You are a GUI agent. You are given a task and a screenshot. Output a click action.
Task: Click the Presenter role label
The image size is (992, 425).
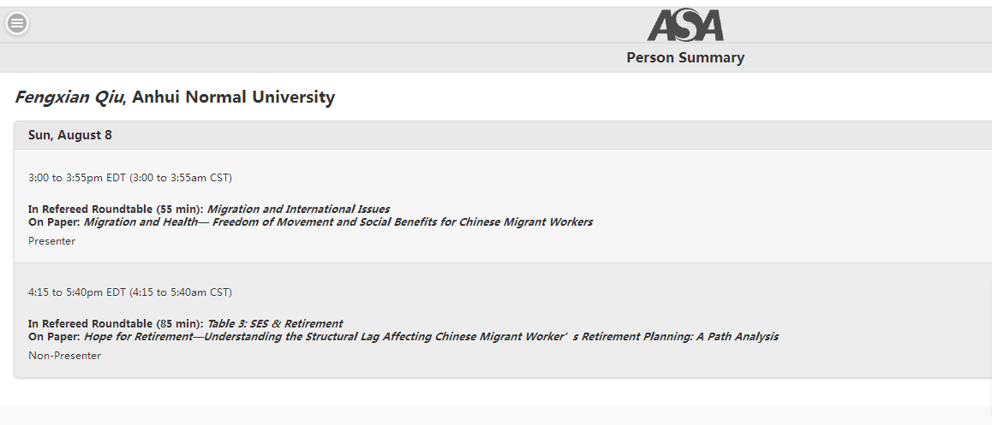[x=51, y=241]
